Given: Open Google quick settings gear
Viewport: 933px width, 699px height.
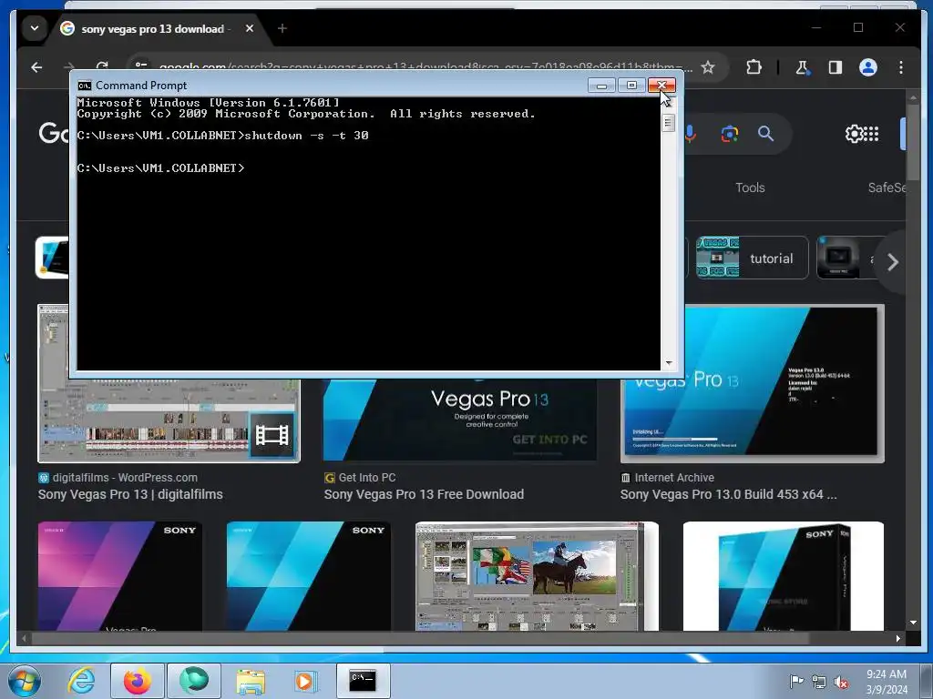Looking at the screenshot, I should coord(853,134).
